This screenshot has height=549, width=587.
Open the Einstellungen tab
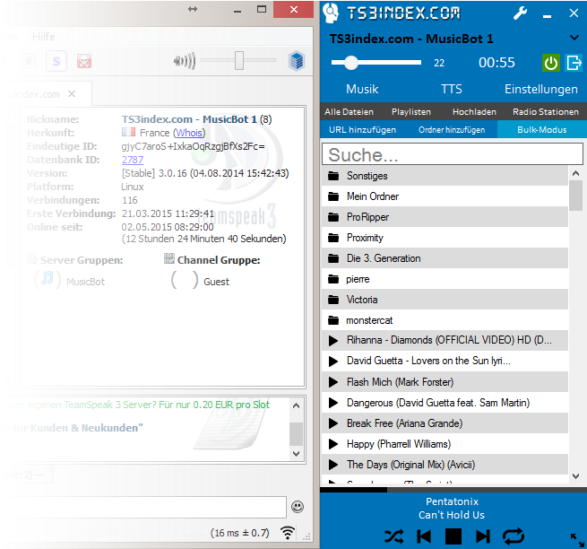pyautogui.click(x=540, y=89)
